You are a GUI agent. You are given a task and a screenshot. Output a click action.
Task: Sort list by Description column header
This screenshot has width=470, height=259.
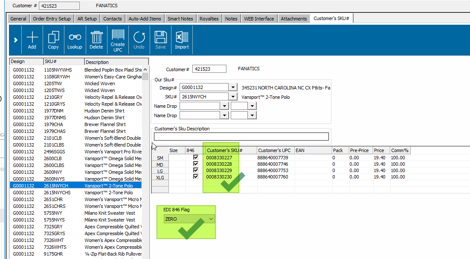tap(116, 62)
